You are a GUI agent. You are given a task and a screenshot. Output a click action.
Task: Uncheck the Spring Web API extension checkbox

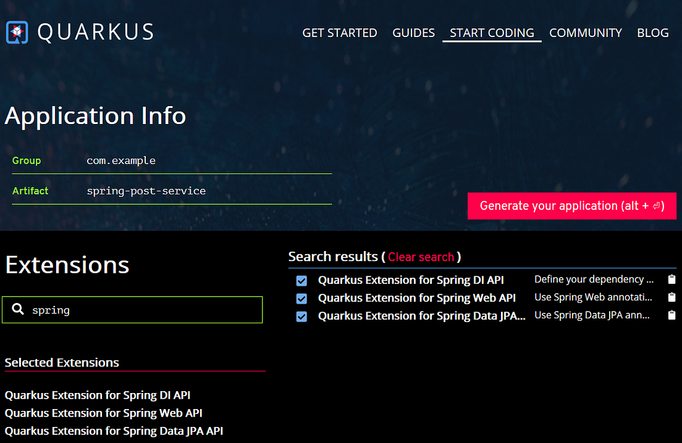(x=301, y=298)
